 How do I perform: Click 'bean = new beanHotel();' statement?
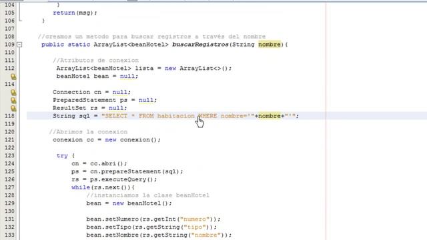point(129,203)
